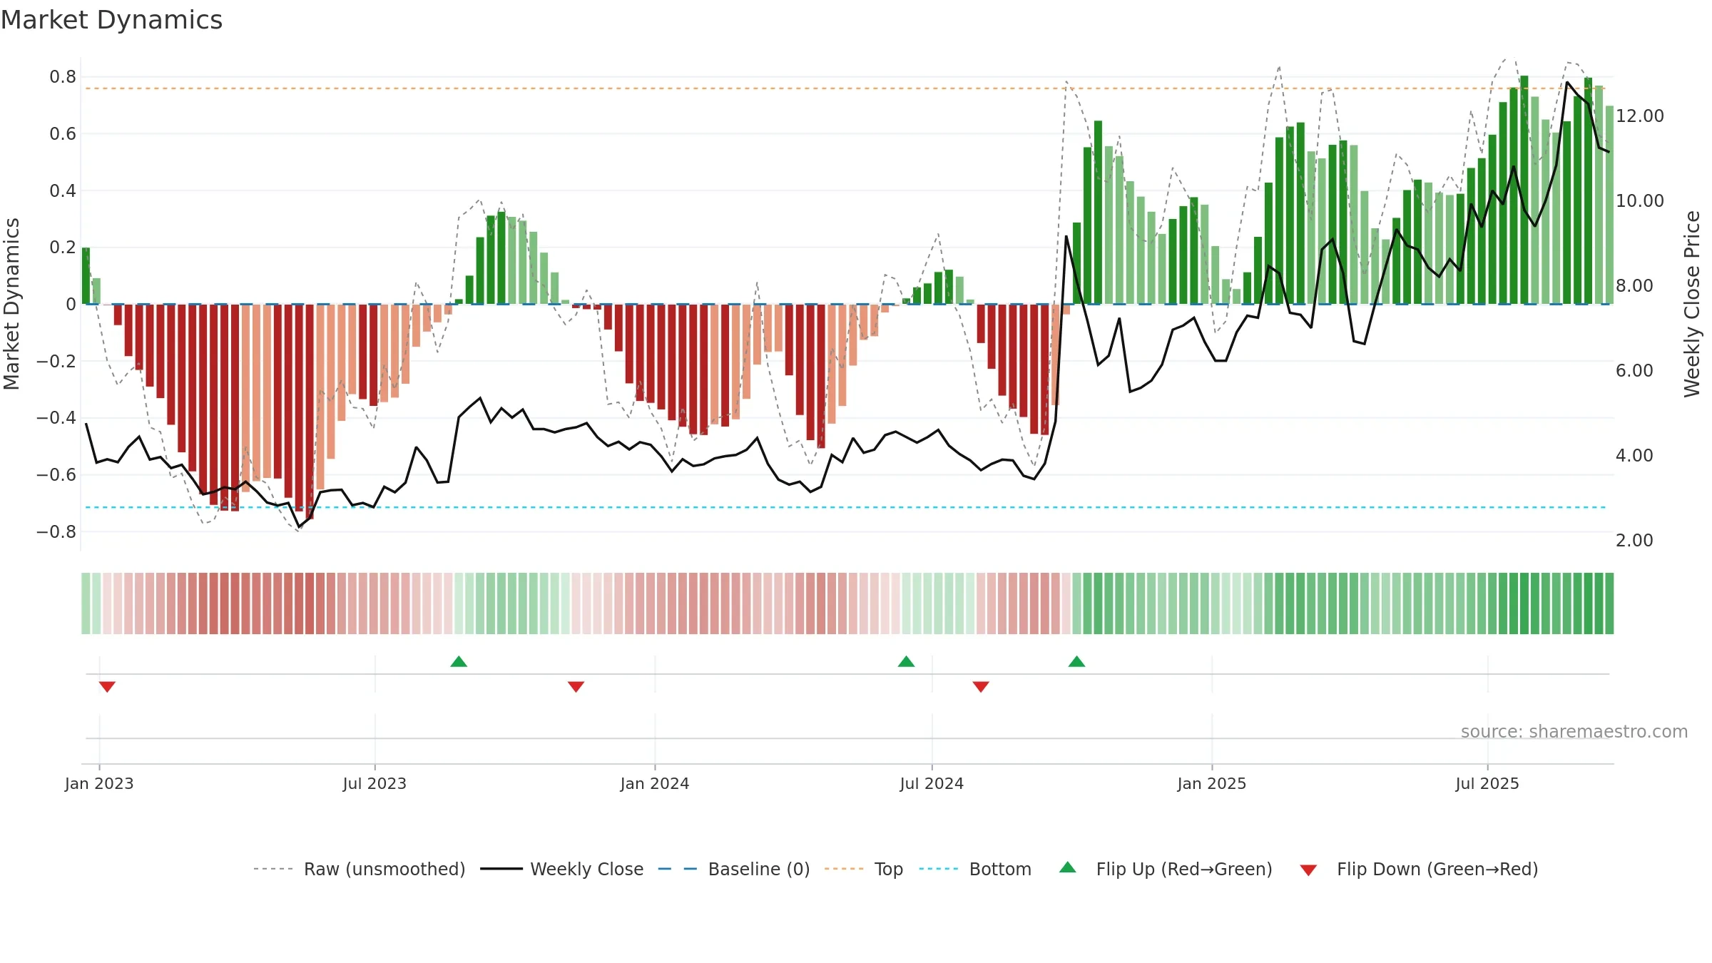Click the orange dashed Top legend line sample
The height and width of the screenshot is (963, 1712).
(x=844, y=869)
